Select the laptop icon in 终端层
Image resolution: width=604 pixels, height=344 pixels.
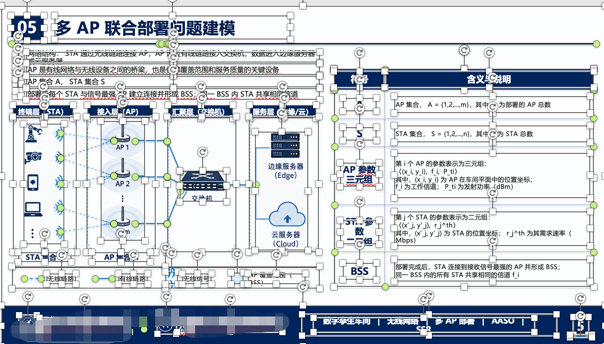[x=34, y=208]
